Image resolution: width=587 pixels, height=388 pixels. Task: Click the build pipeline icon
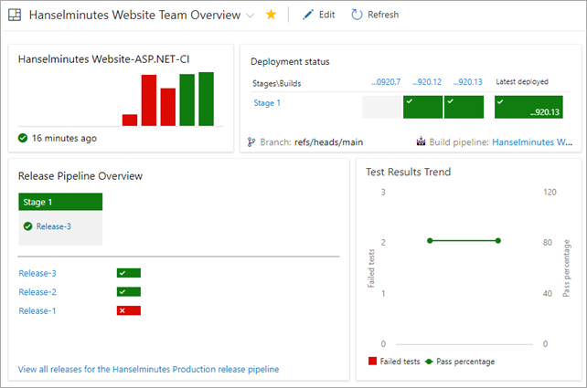point(422,142)
